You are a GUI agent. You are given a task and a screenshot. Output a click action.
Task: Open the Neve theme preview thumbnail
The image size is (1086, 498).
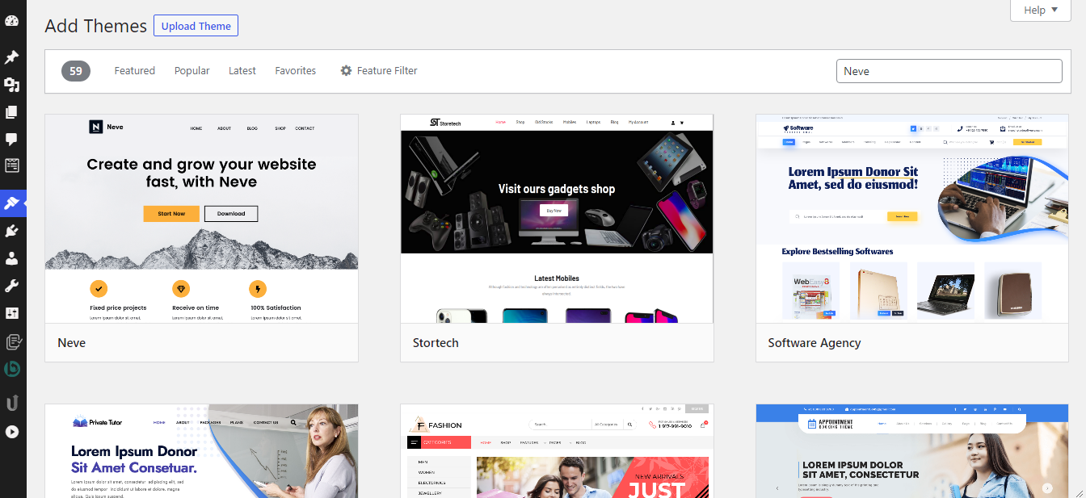pos(201,219)
